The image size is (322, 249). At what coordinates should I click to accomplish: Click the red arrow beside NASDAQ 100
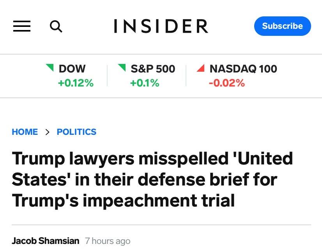[201, 68]
